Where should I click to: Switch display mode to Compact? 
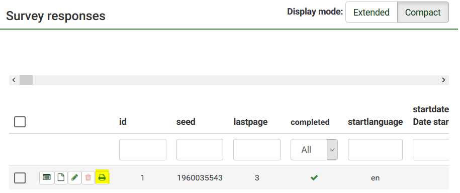[423, 12]
